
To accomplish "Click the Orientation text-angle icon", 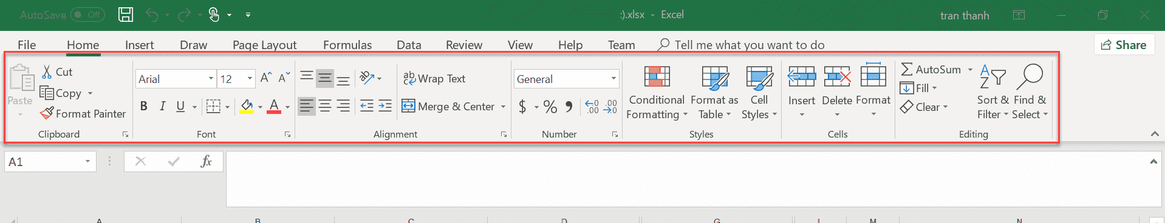I will pos(366,78).
